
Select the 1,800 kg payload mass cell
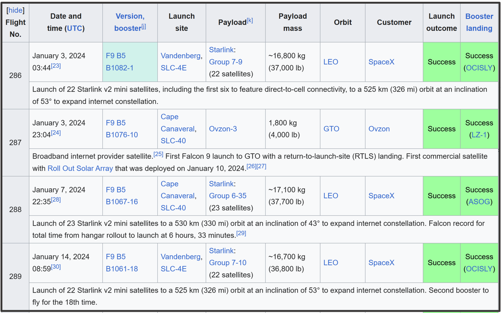pos(293,129)
